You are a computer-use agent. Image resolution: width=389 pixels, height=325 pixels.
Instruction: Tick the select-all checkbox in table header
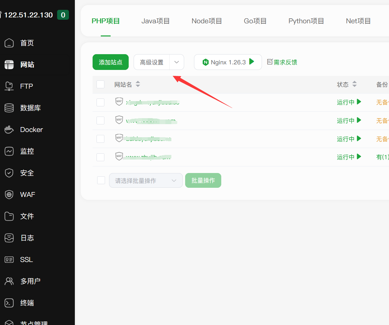[x=100, y=84]
